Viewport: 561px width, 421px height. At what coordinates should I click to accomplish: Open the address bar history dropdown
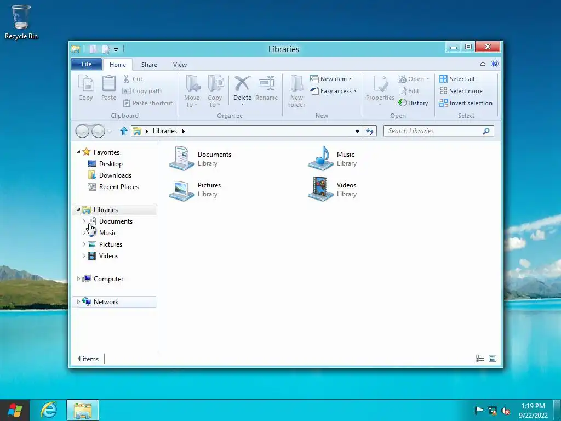[x=357, y=132]
